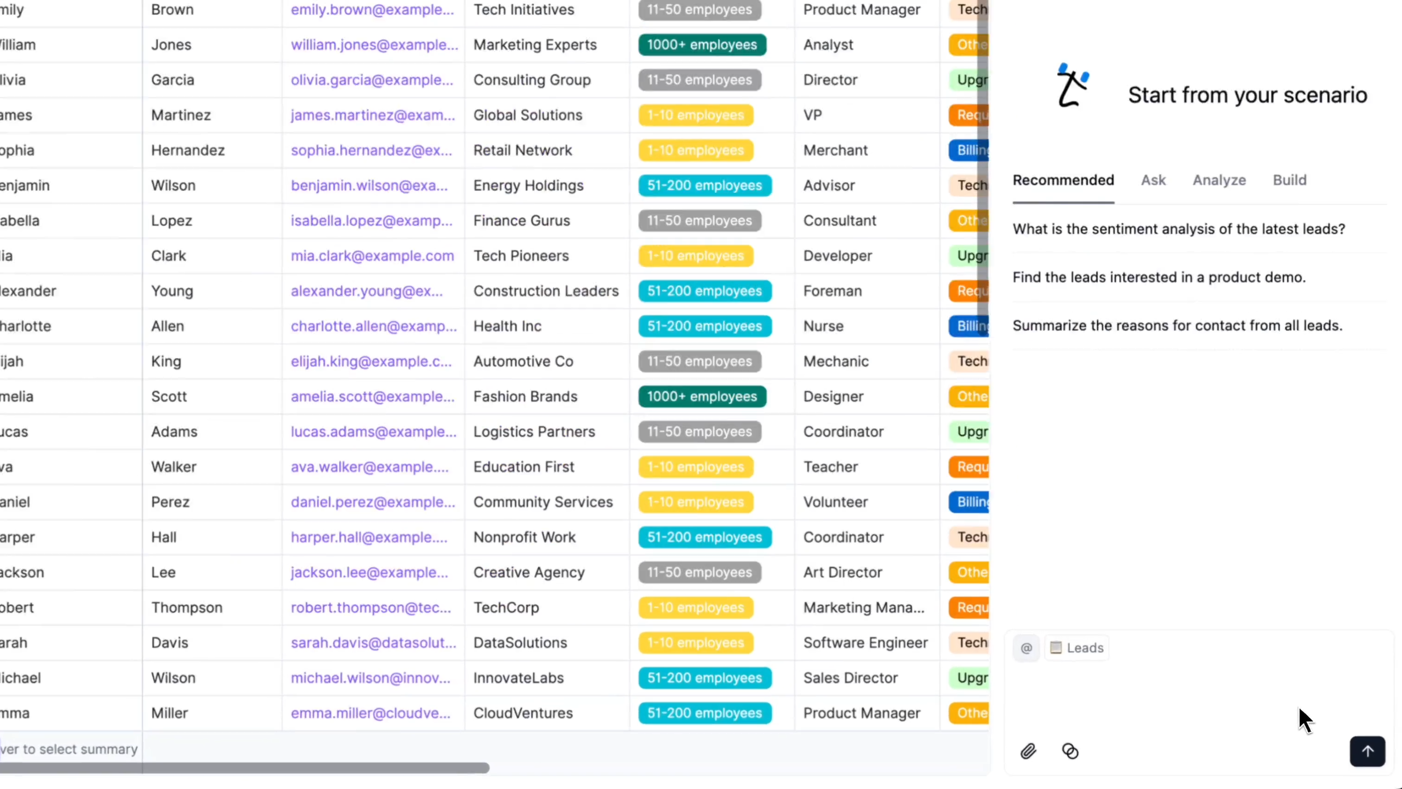Click the summary selector in the footer row
This screenshot has width=1402, height=789.
[x=69, y=749]
